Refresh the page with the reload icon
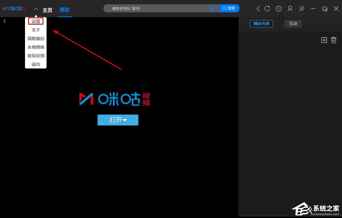The image size is (342, 218). (x=267, y=9)
